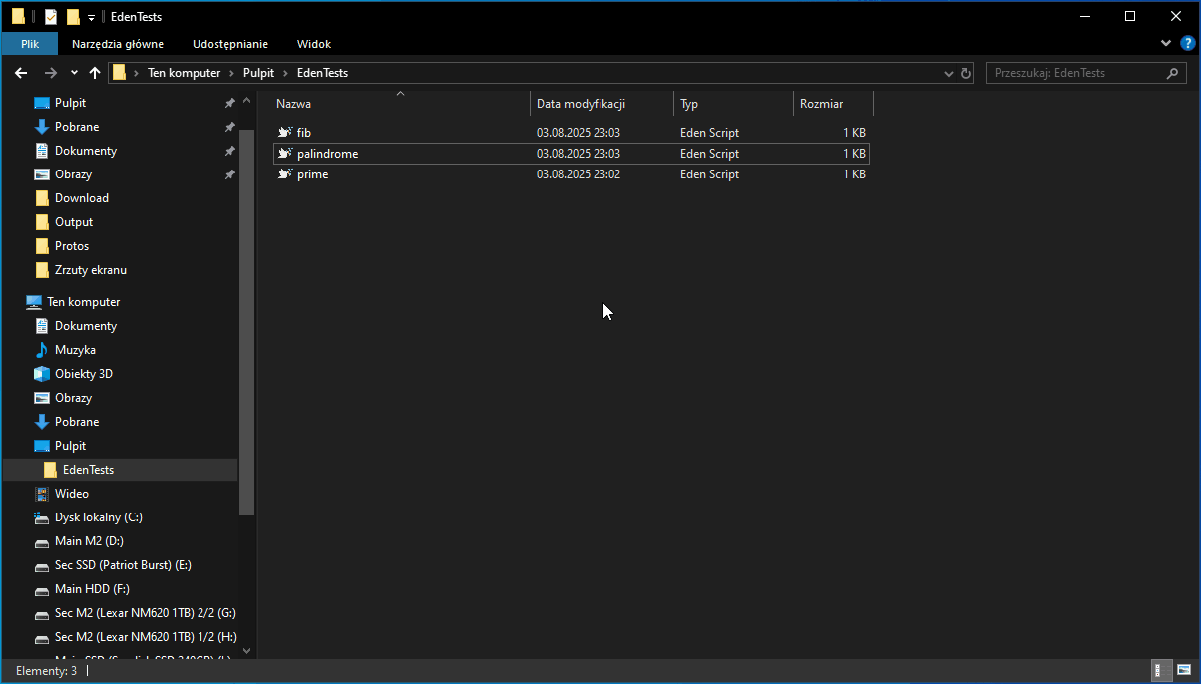Open the Narzędzia główne ribbon tab
This screenshot has height=684, width=1201.
click(118, 44)
